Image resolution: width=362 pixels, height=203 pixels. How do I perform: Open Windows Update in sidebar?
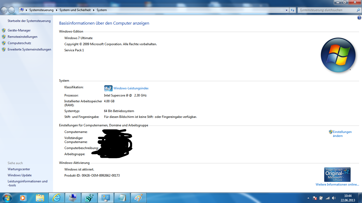click(x=20, y=175)
